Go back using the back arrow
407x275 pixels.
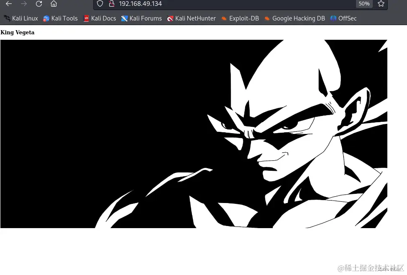pyautogui.click(x=9, y=4)
